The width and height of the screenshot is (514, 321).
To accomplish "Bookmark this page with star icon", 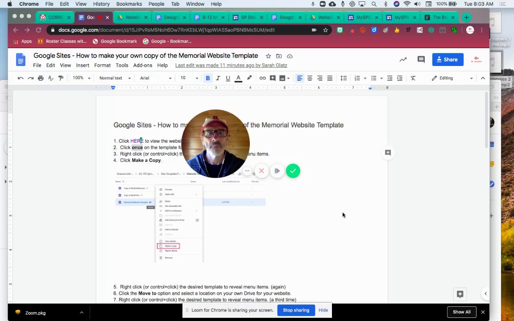I will (325, 30).
